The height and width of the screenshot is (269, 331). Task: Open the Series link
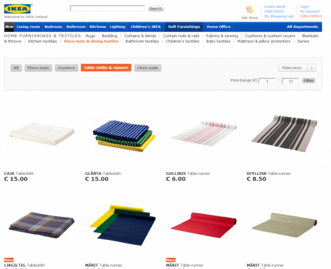(303, 41)
